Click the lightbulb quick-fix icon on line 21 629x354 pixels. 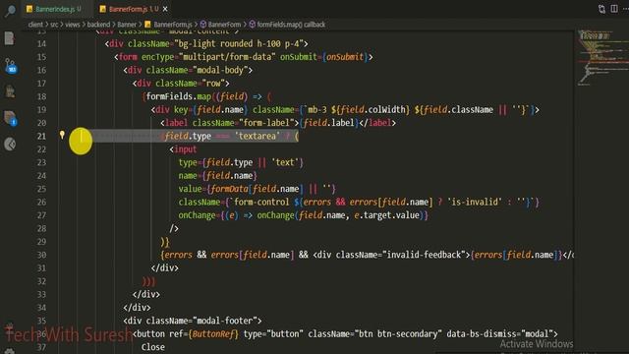(x=62, y=136)
